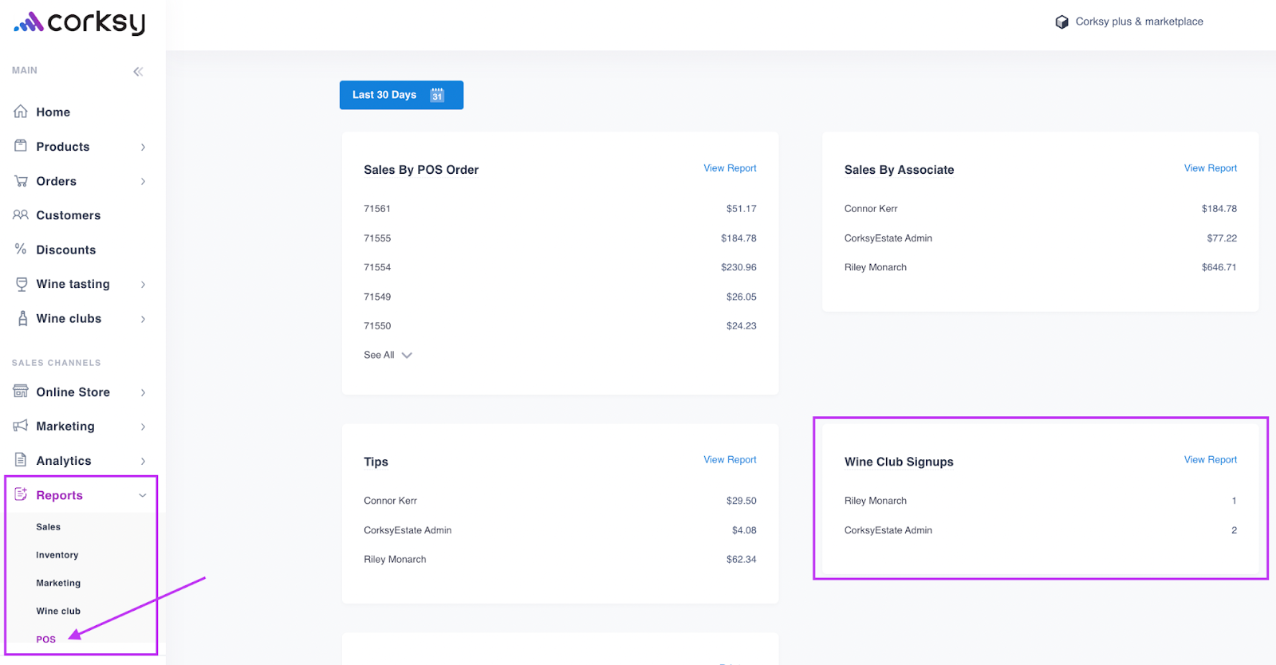Expand See All POS orders
The width and height of the screenshot is (1276, 665).
tap(388, 355)
